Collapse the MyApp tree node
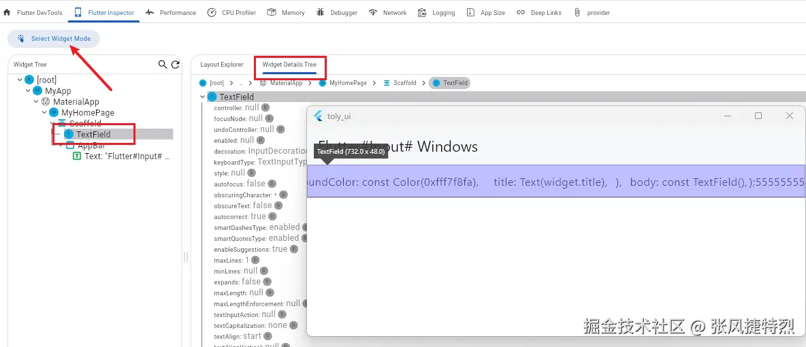This screenshot has width=806, height=347. [28, 90]
